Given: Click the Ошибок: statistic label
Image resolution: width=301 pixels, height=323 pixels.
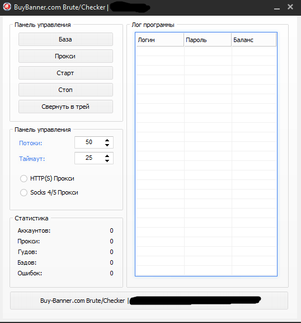Looking at the screenshot, I should tap(30, 273).
